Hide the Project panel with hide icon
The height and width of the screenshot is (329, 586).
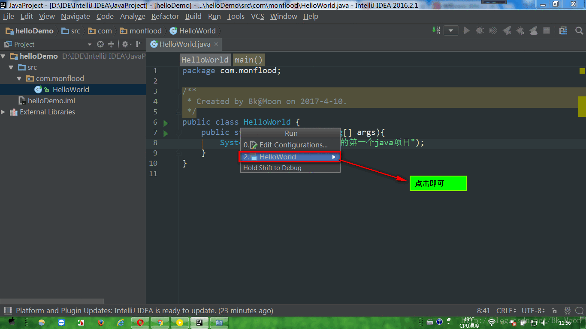click(139, 44)
